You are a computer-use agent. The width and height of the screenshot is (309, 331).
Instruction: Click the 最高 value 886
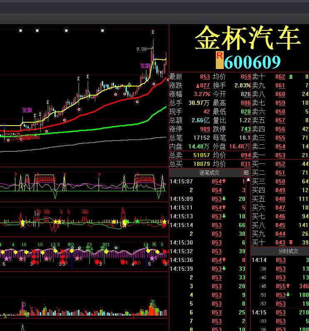tap(246, 103)
